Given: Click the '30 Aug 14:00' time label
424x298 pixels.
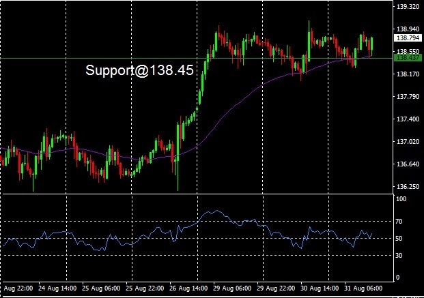Looking at the screenshot, I should click(320, 288).
